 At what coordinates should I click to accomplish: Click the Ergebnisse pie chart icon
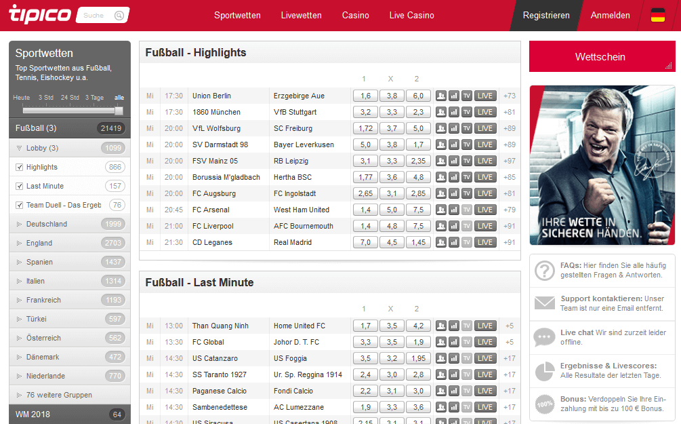545,370
